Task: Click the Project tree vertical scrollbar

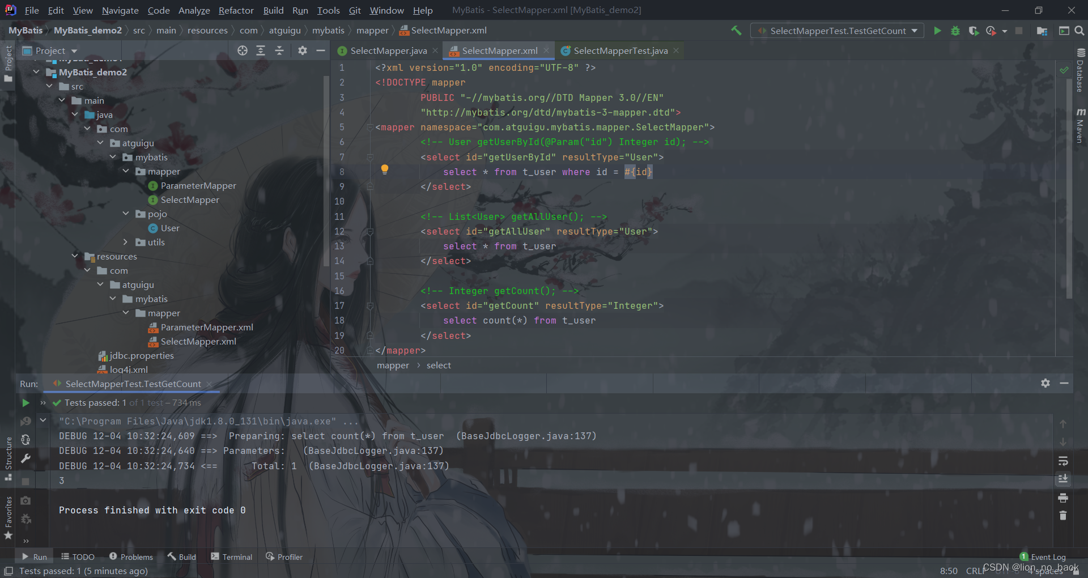Action: tap(326, 170)
